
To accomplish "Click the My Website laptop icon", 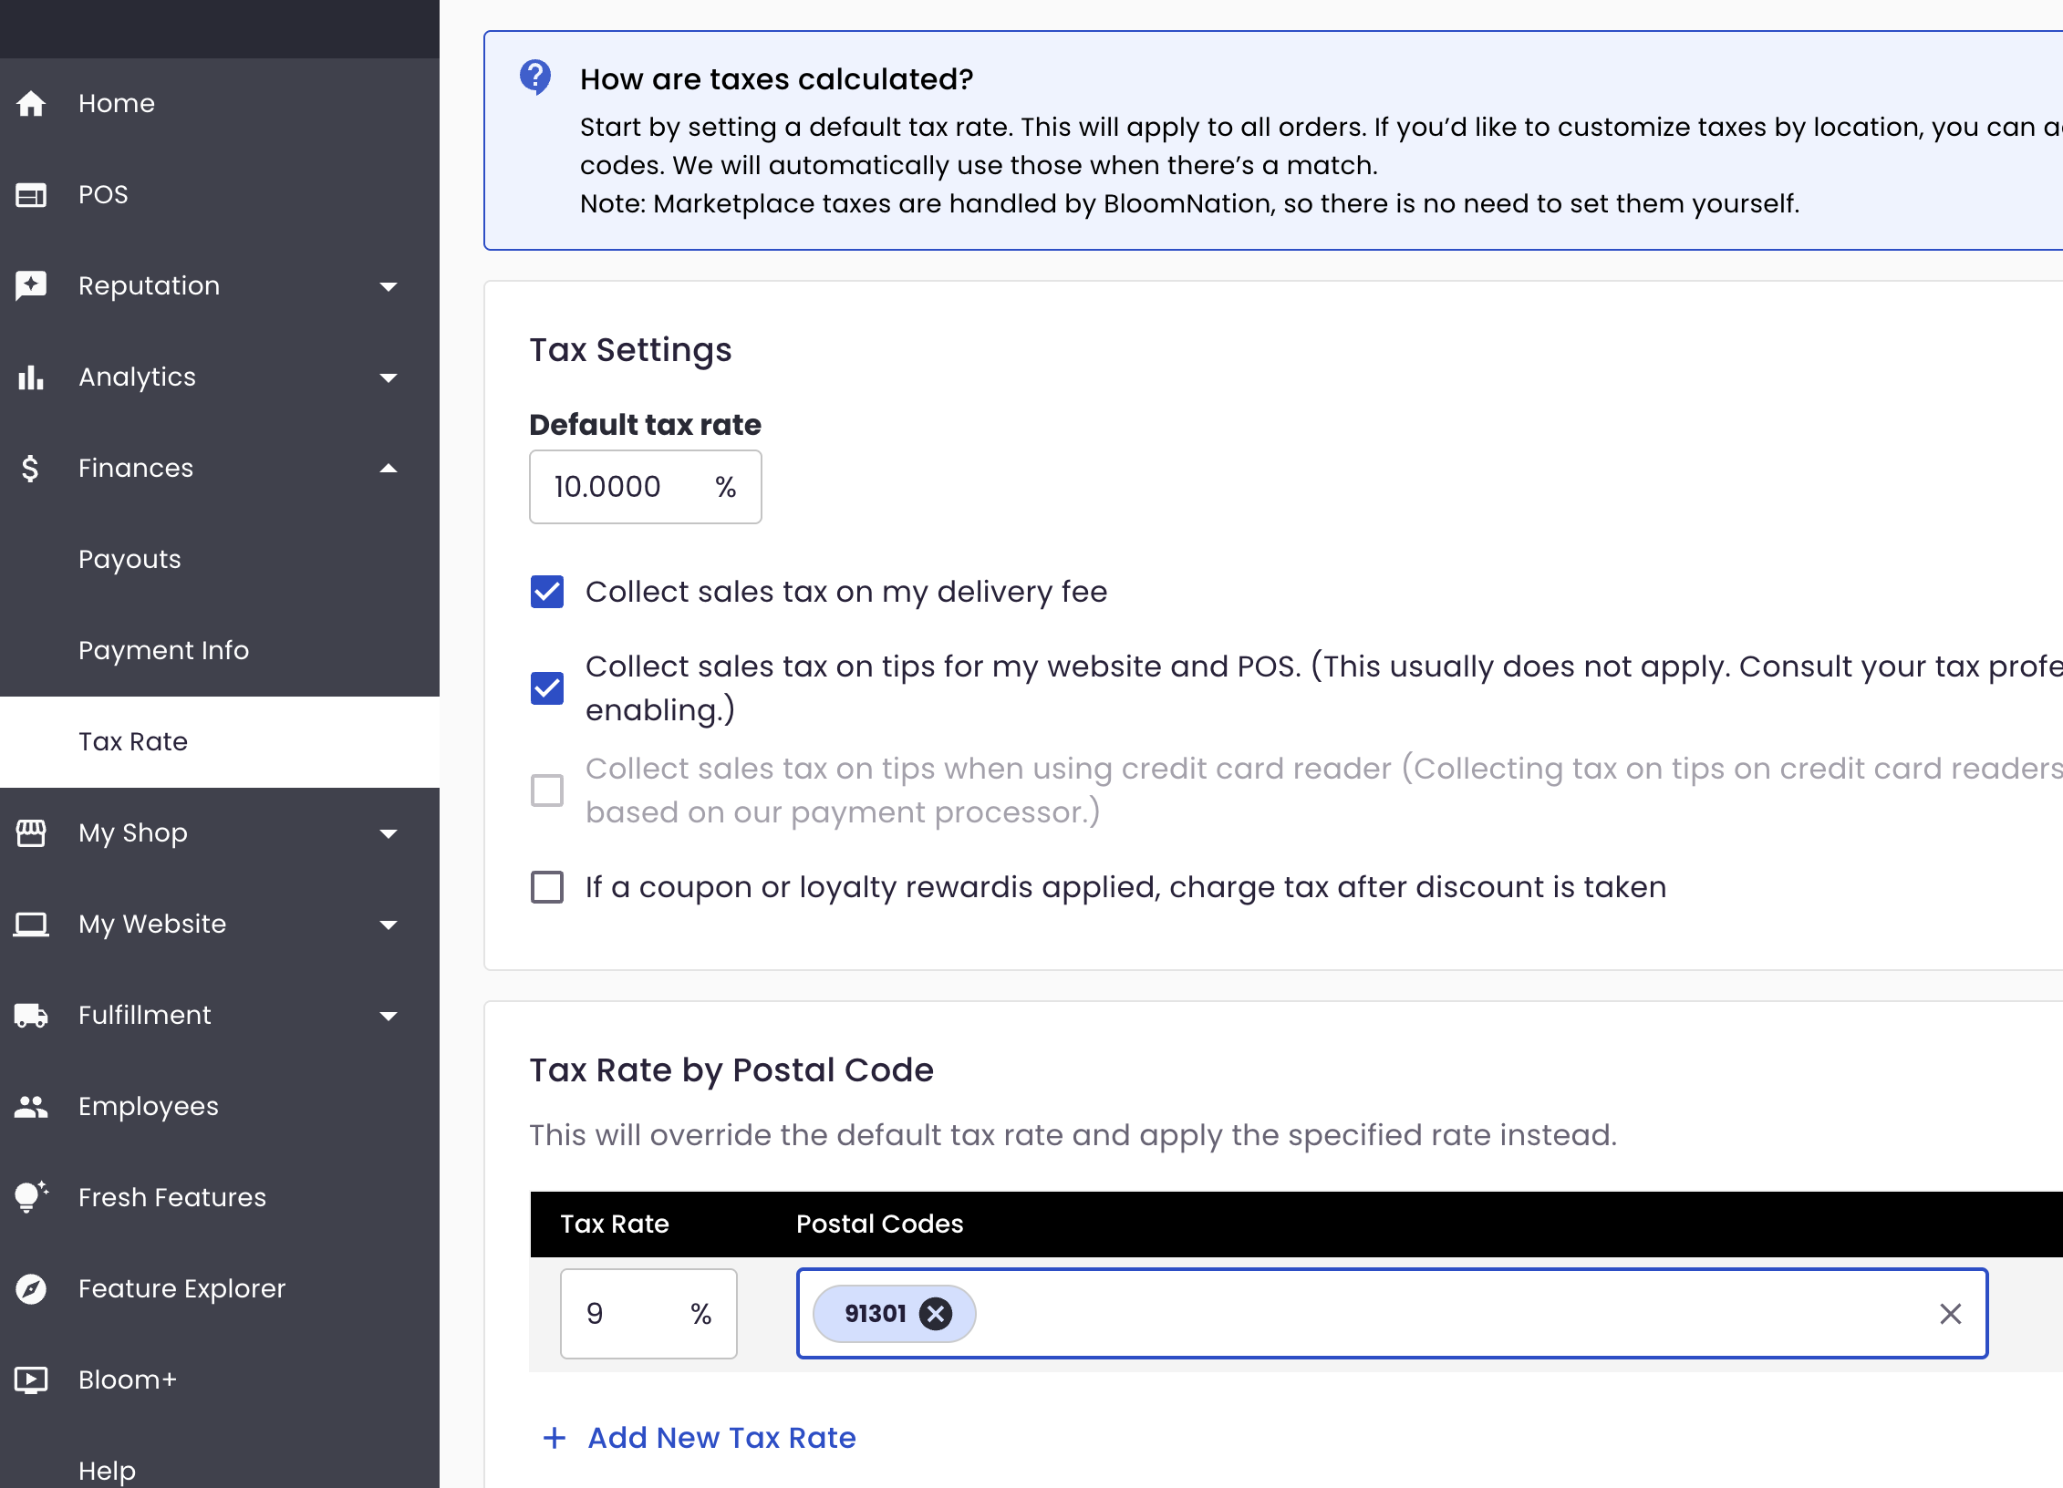I will point(31,925).
